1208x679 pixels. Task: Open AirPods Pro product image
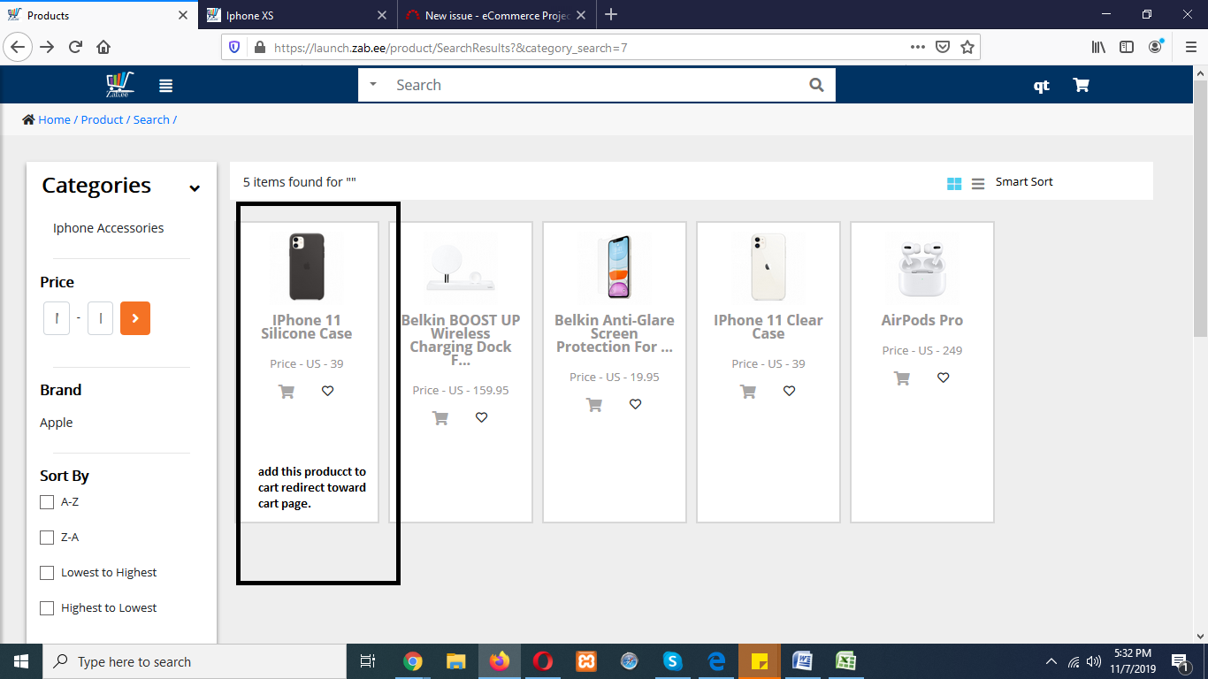click(x=921, y=266)
